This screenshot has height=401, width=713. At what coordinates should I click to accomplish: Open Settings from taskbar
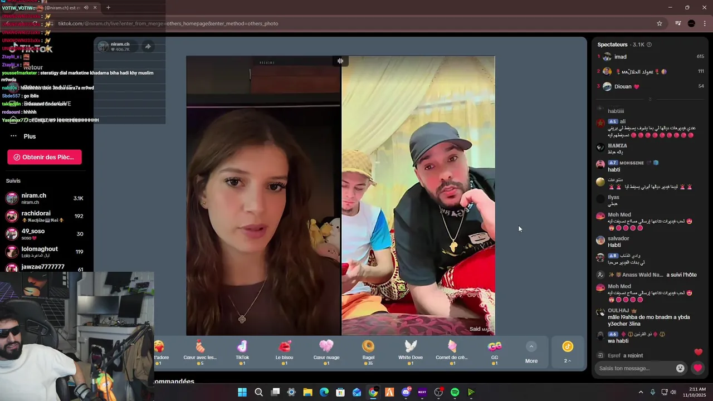(291, 392)
